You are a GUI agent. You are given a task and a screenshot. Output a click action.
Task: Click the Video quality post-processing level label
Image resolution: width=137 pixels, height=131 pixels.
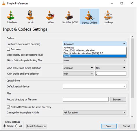[x=25, y=55]
